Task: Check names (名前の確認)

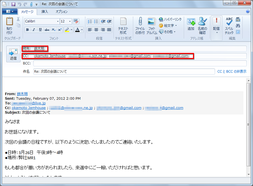Action: point(202,26)
